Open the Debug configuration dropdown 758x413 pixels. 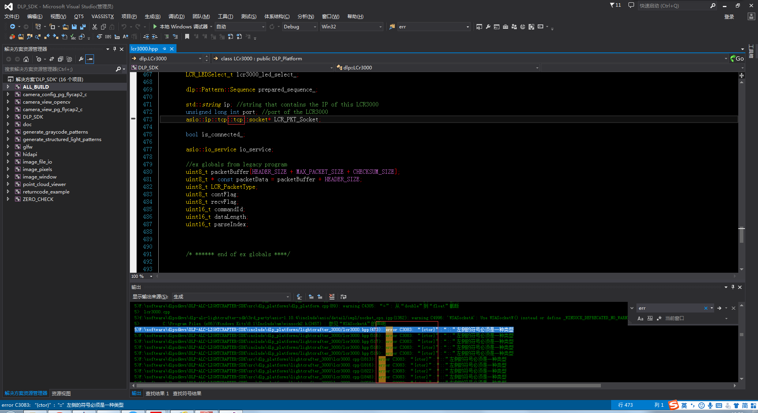pyautogui.click(x=300, y=27)
